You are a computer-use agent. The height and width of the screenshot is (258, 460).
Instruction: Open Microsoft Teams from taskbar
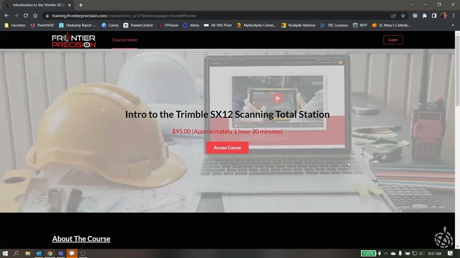point(61,253)
